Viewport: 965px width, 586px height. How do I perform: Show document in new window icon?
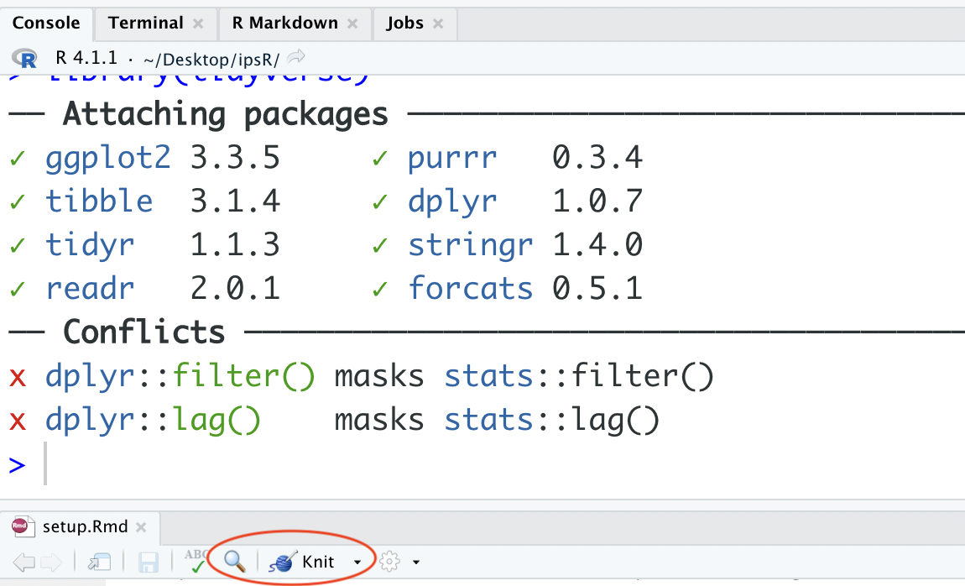tap(101, 562)
